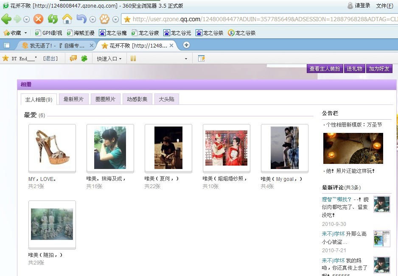Image resolution: width=398 pixels, height=276 pixels.
Task: Open the GPN影视 bookmark
Action: tap(48, 33)
